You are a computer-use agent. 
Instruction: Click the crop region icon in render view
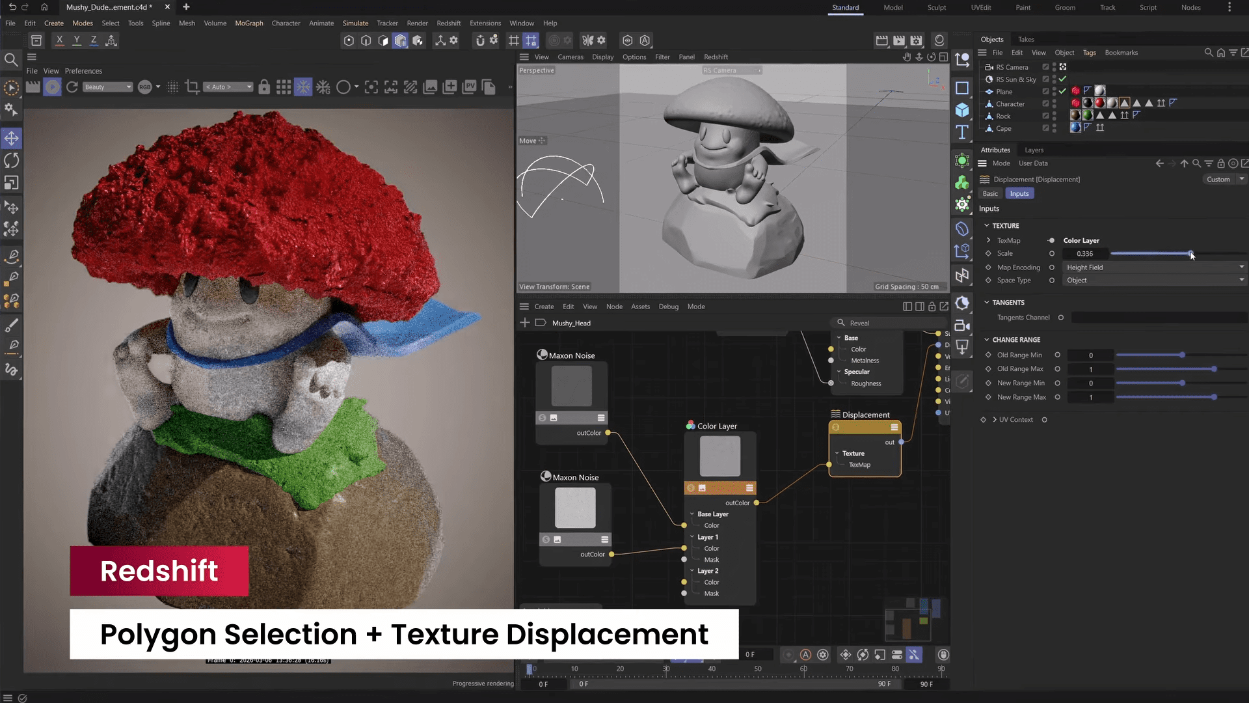[192, 87]
